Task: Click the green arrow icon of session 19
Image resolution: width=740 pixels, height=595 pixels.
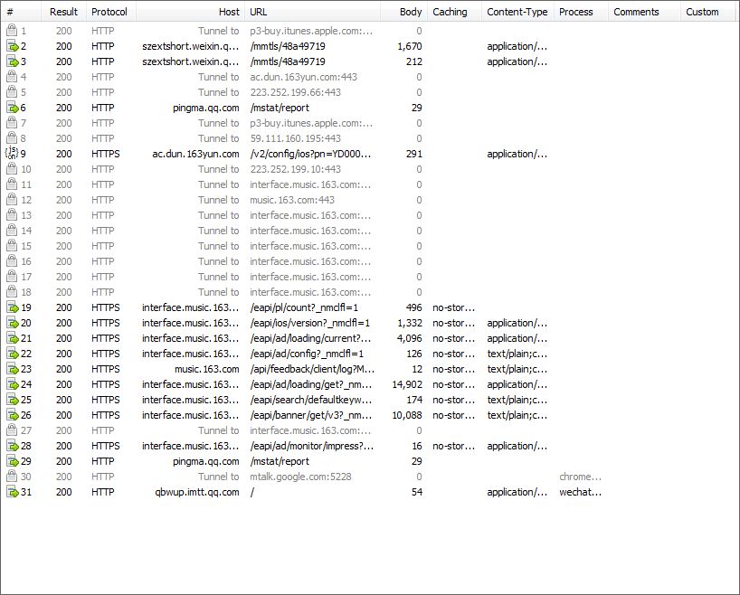Action: pyautogui.click(x=12, y=307)
